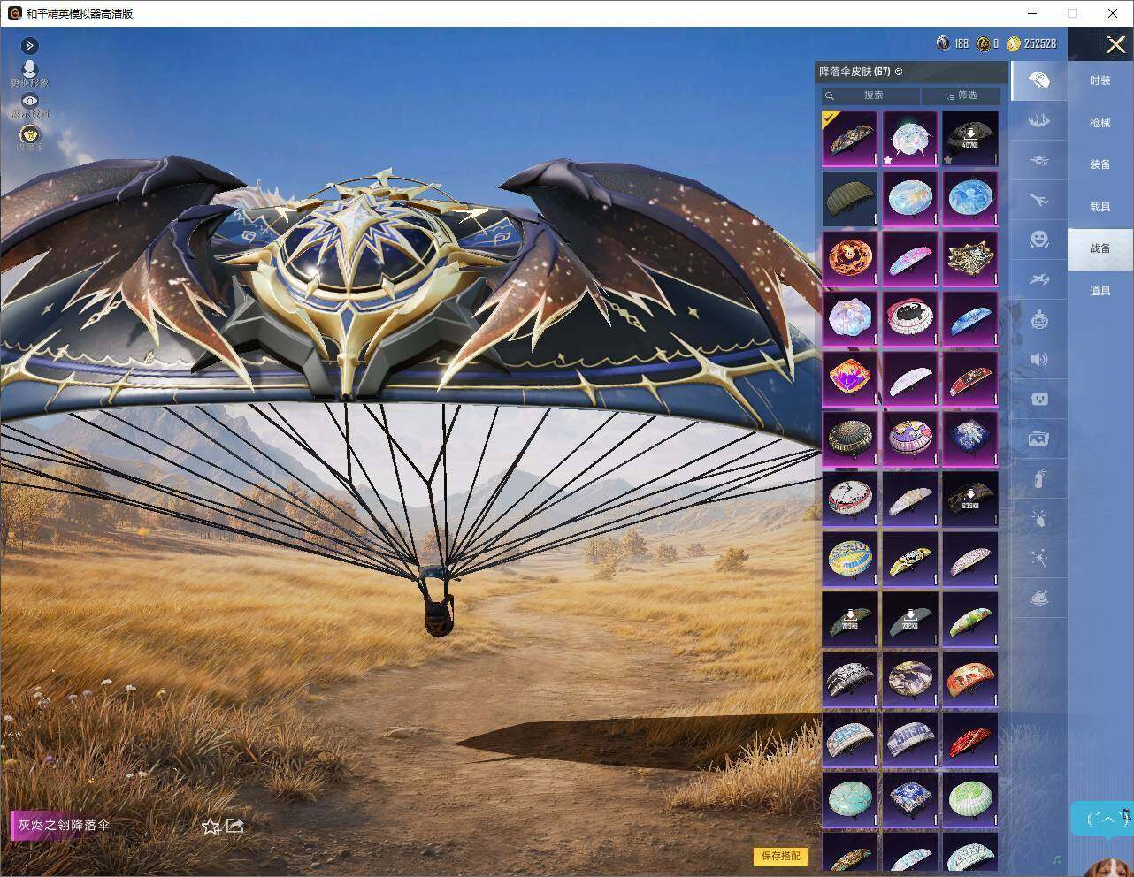The image size is (1134, 877).
Task: Toggle the 展示设置 eye display settings
Action: (30, 102)
